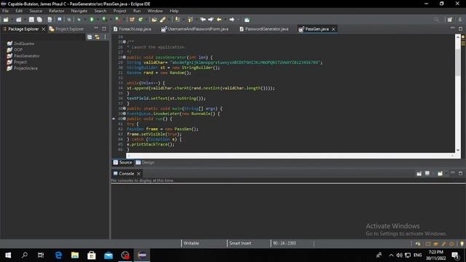Close the PassGen.java tab
The height and width of the screenshot is (262, 466).
click(333, 29)
